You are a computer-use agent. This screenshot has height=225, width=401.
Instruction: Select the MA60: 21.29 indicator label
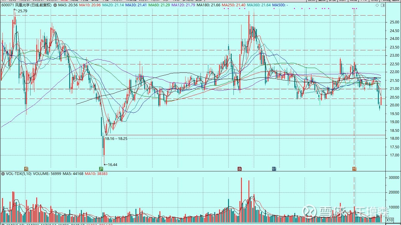click(x=159, y=5)
